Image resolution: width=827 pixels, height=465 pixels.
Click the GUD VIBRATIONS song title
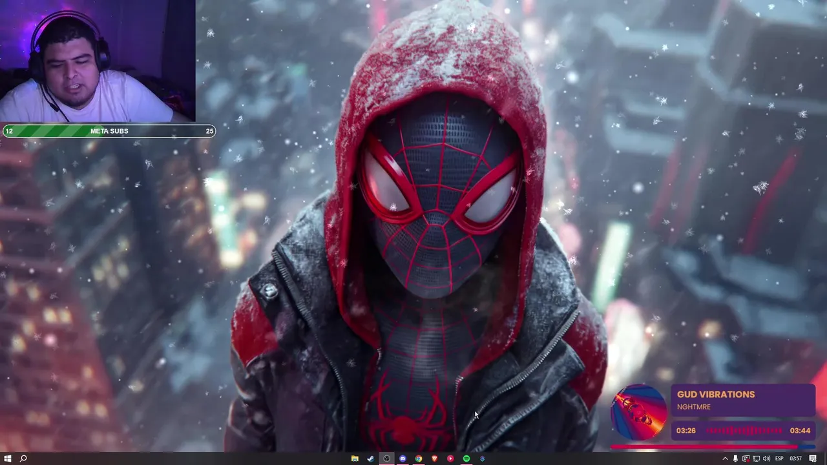click(x=716, y=395)
